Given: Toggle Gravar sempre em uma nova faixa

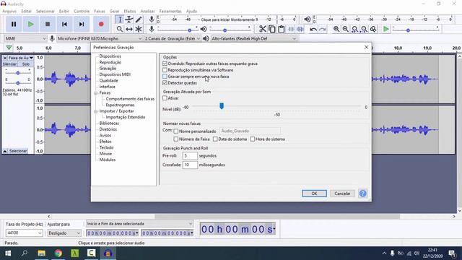Looking at the screenshot, I should click(165, 77).
